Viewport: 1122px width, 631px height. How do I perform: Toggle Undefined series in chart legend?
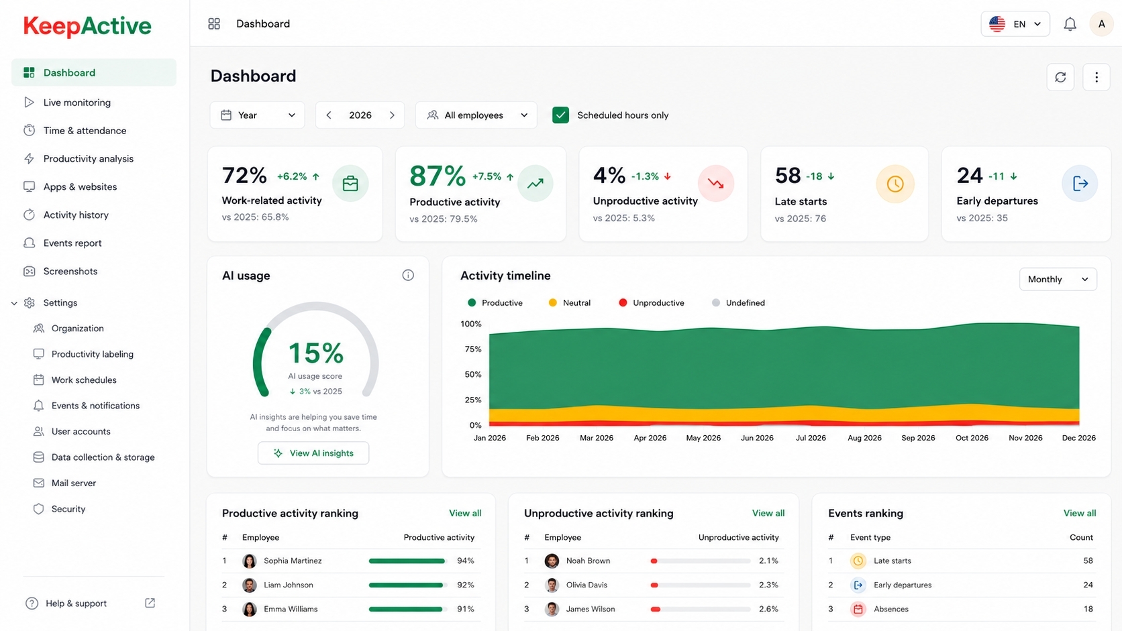point(738,303)
